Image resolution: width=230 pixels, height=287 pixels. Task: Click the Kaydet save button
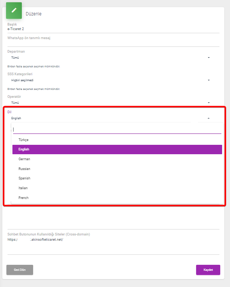click(x=208, y=270)
